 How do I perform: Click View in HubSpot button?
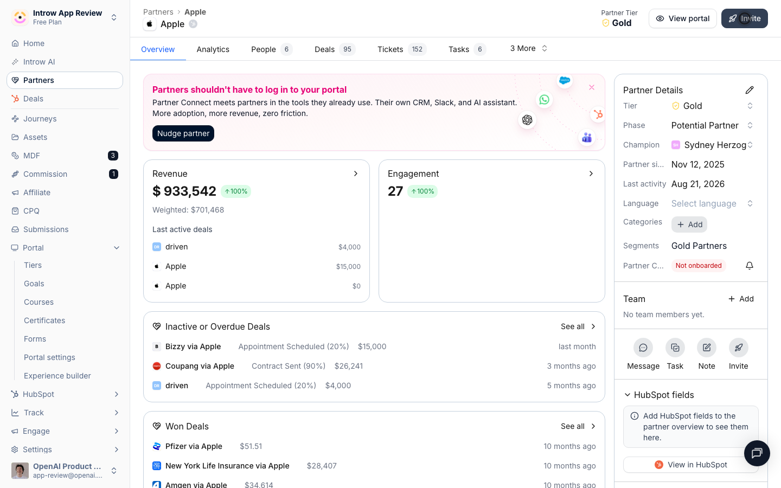(x=691, y=465)
